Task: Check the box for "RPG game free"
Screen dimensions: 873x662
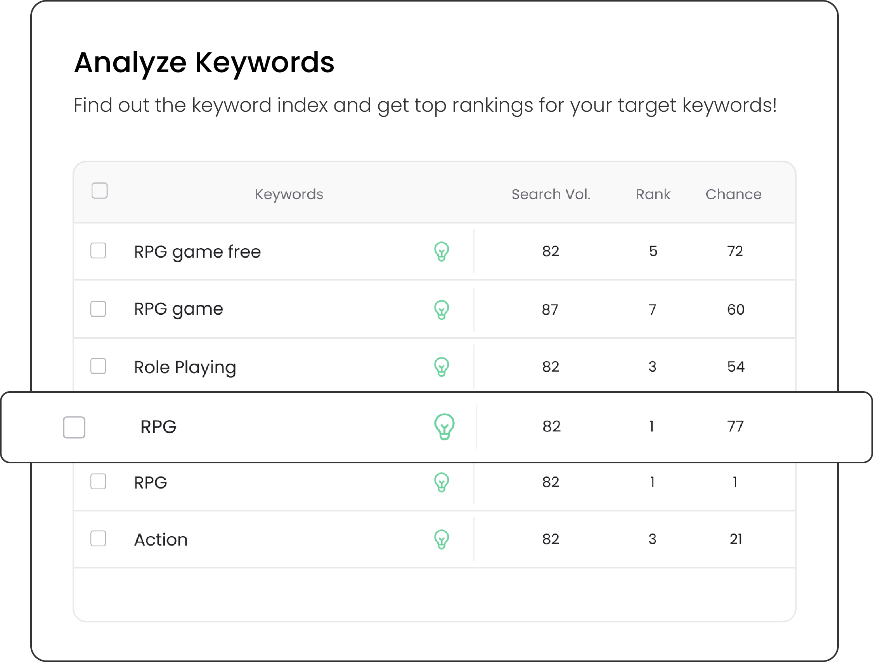Action: click(98, 251)
